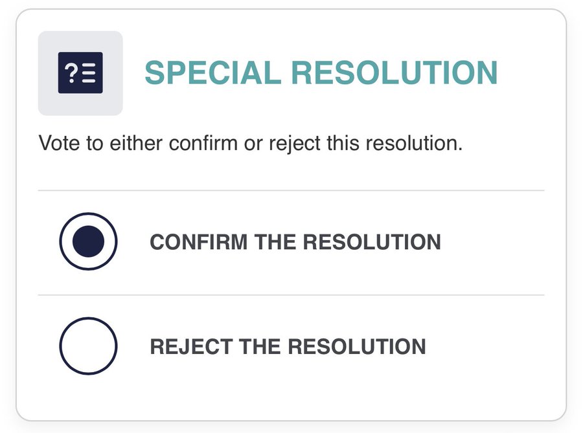Click the list lines in ballot icon

89,72
